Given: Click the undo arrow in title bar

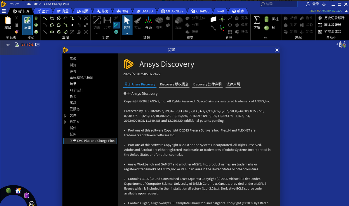Looking at the screenshot, I should coord(12,4).
